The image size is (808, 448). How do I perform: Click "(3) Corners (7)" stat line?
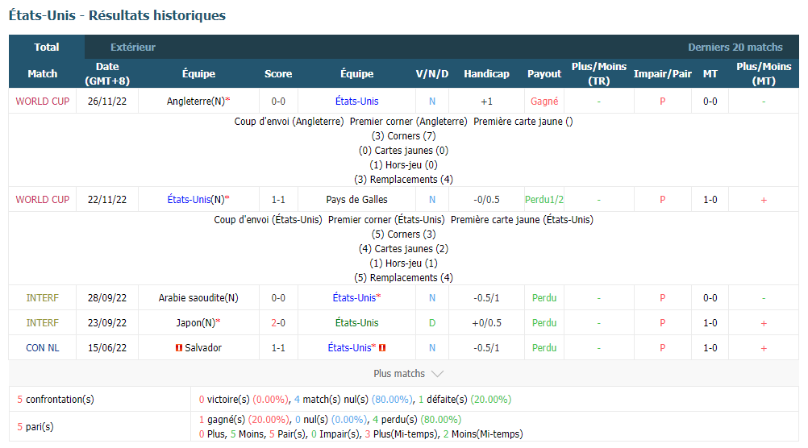click(x=403, y=136)
